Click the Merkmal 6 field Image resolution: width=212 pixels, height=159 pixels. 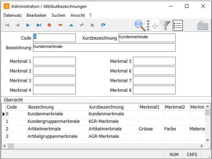[154, 71]
